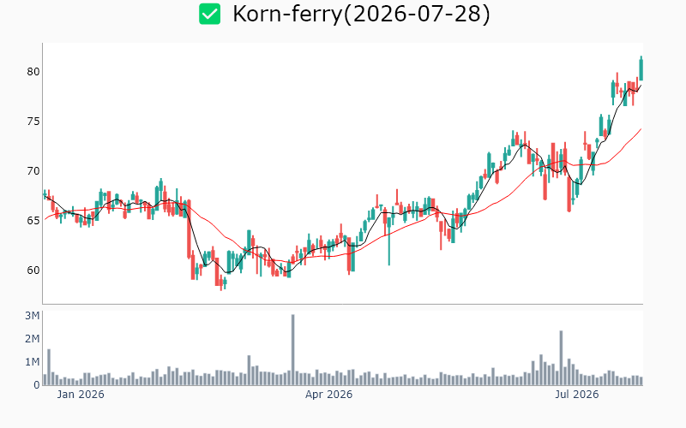Click the 2M volume axis label
Image resolution: width=686 pixels, height=428 pixels.
pos(33,339)
